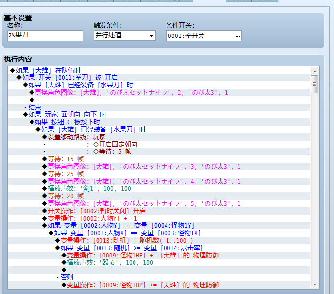
Task: Select the line 播放声效: '殴る', 100, 100
Action: coord(159,262)
